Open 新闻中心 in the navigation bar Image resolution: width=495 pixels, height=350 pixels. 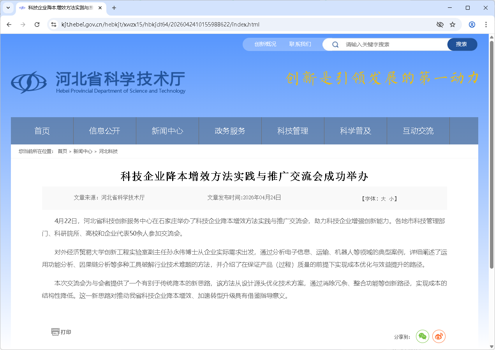click(x=167, y=131)
